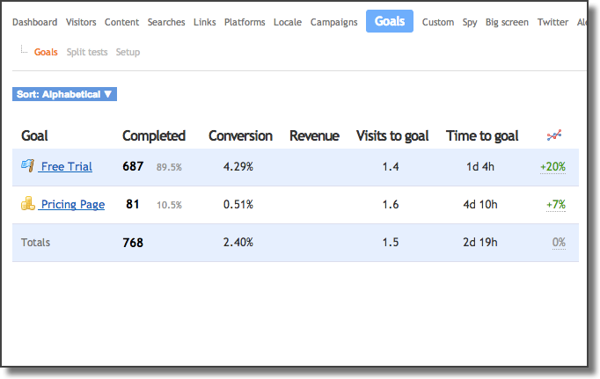The image size is (600, 379).
Task: Click the Time to goal header
Action: pos(482,135)
